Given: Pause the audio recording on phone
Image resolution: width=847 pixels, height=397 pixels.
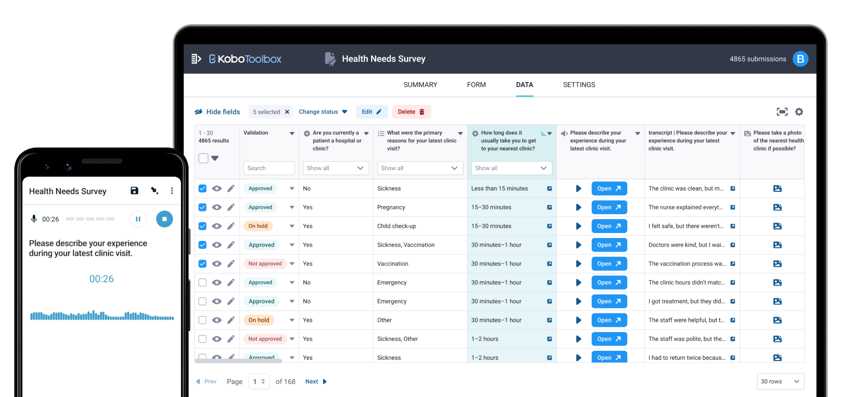Looking at the screenshot, I should click(138, 219).
